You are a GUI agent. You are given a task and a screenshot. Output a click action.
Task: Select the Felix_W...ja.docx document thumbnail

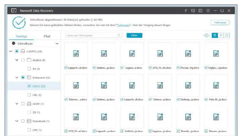point(216,85)
